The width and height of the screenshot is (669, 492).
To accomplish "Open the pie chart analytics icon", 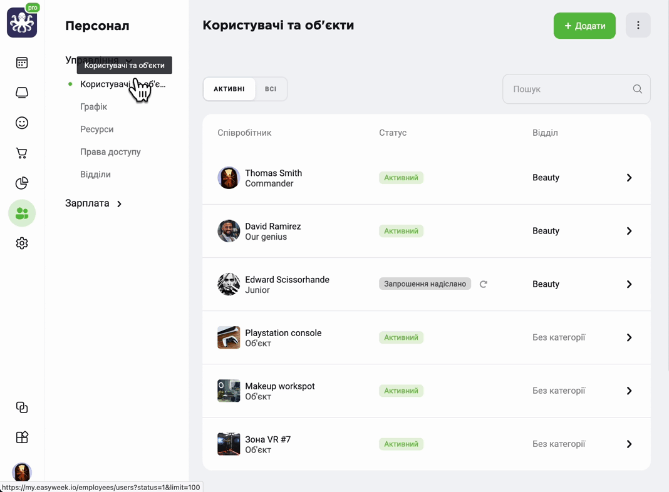I will pyautogui.click(x=22, y=183).
